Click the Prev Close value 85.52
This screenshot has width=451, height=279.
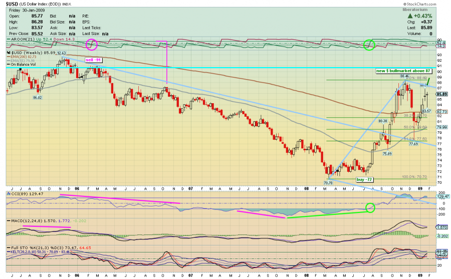pyautogui.click(x=37, y=34)
